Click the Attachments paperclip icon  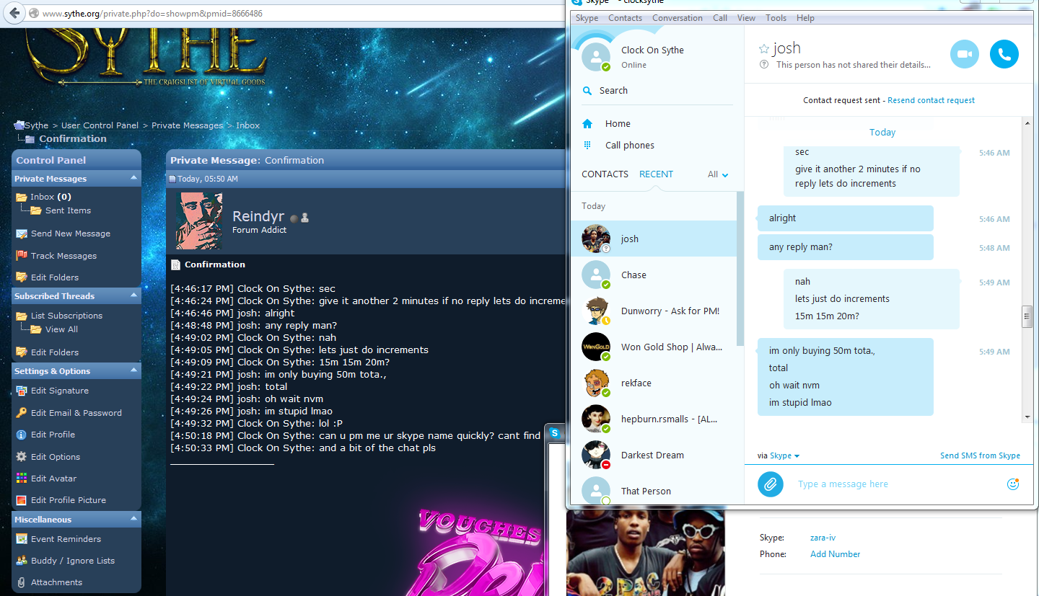click(22, 582)
